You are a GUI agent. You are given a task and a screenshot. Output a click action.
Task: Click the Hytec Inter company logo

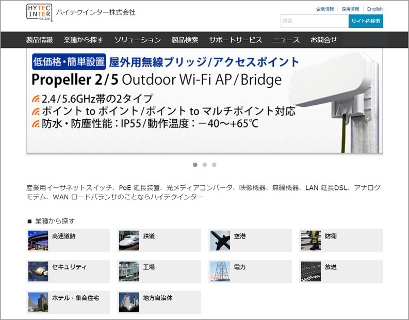pyautogui.click(x=39, y=12)
